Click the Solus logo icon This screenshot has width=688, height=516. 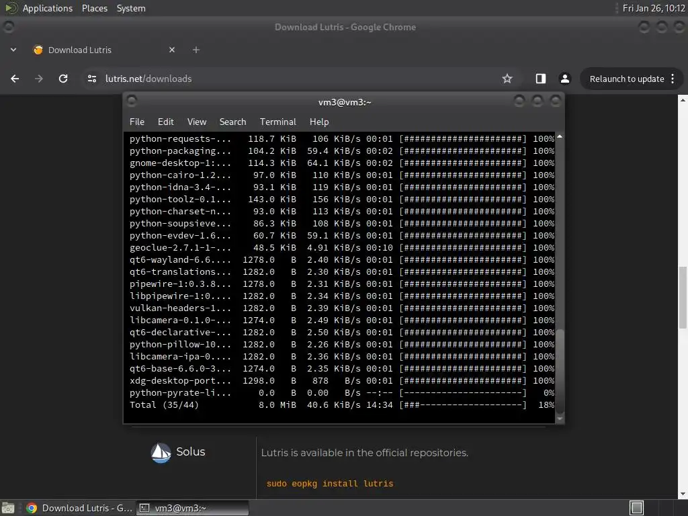click(161, 453)
